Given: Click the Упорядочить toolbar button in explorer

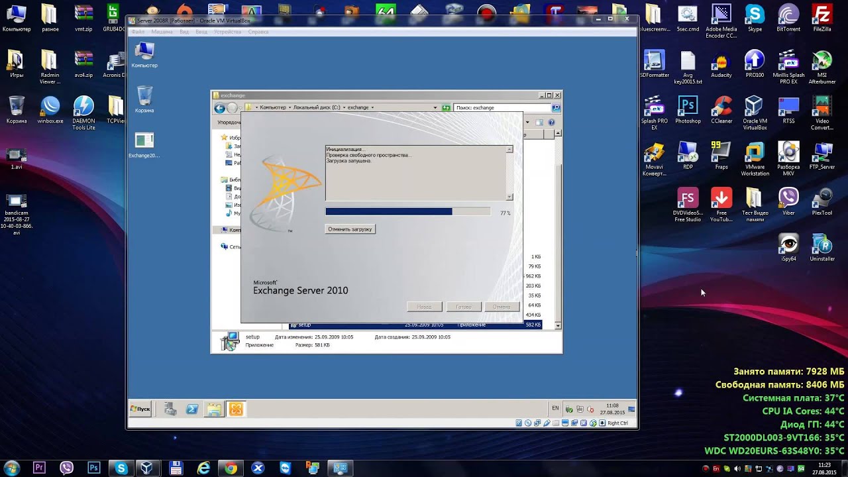Looking at the screenshot, I should tap(229, 123).
